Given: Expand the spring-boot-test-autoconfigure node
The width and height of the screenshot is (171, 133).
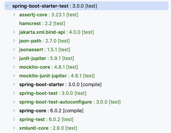Looking at the screenshot, I should (14, 102).
